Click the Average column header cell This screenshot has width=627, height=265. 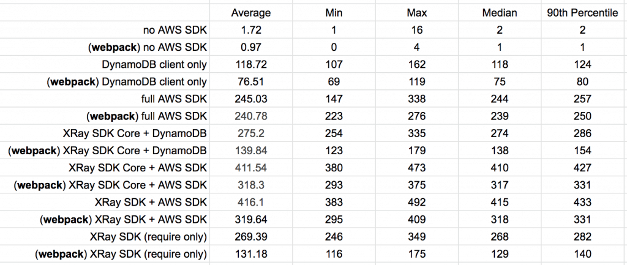pos(251,13)
